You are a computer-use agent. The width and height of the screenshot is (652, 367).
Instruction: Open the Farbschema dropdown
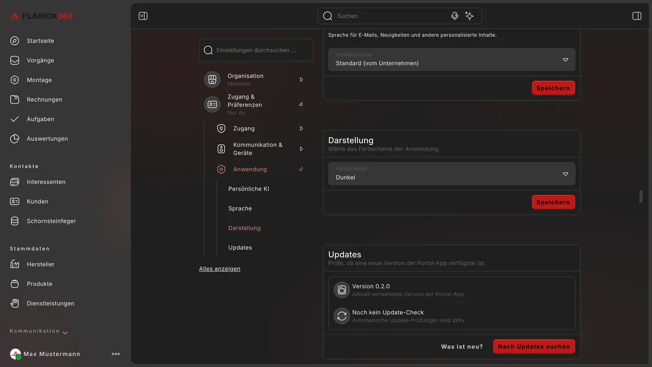tap(452, 173)
